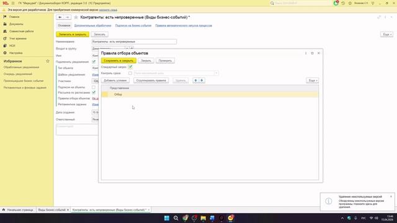The width and height of the screenshot is (397, 223).
Task: Open the dialog's three-dot options menu
Action: pyautogui.click(x=306, y=53)
